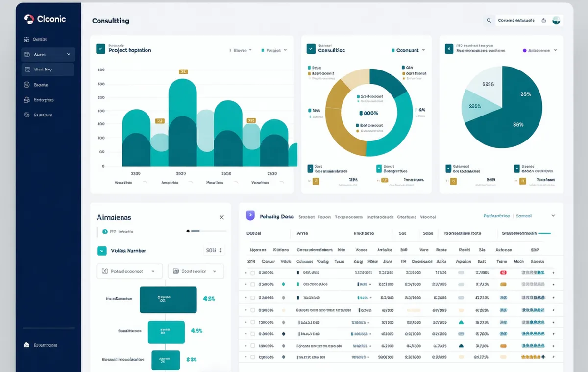Click the red status badge in first table row
This screenshot has width=588, height=372.
502,273
